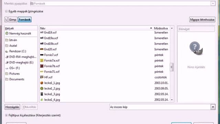Viewport: 220px width, 124px height.
Task: Navigate to the Gimp path segment
Action: pos(13,20)
